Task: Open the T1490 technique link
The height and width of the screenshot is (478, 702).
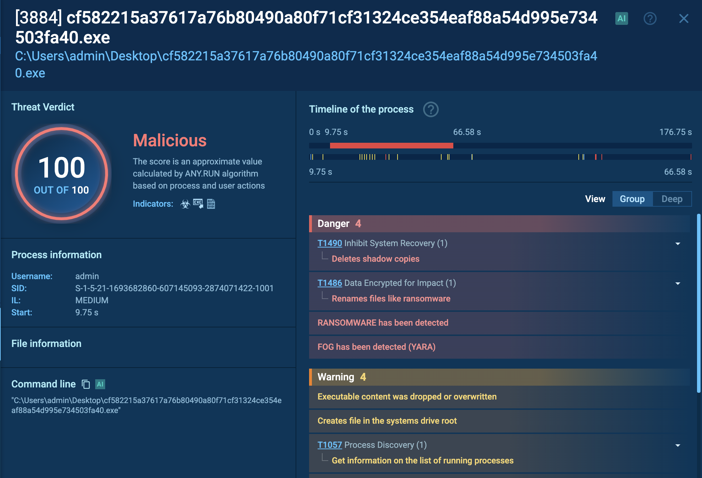Action: (329, 243)
